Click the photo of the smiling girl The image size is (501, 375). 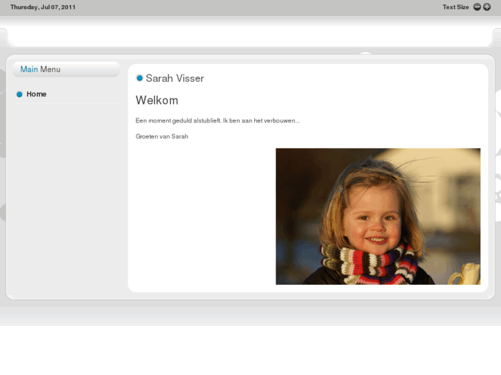click(378, 216)
